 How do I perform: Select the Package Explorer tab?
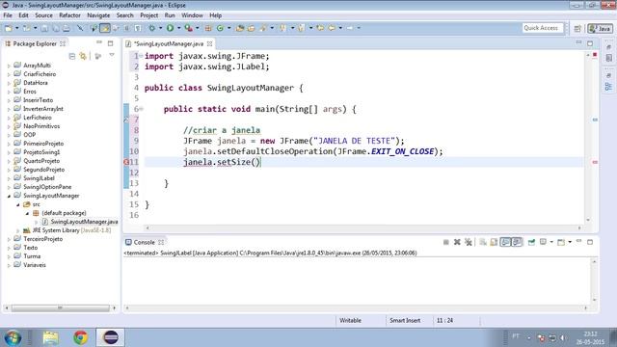35,43
